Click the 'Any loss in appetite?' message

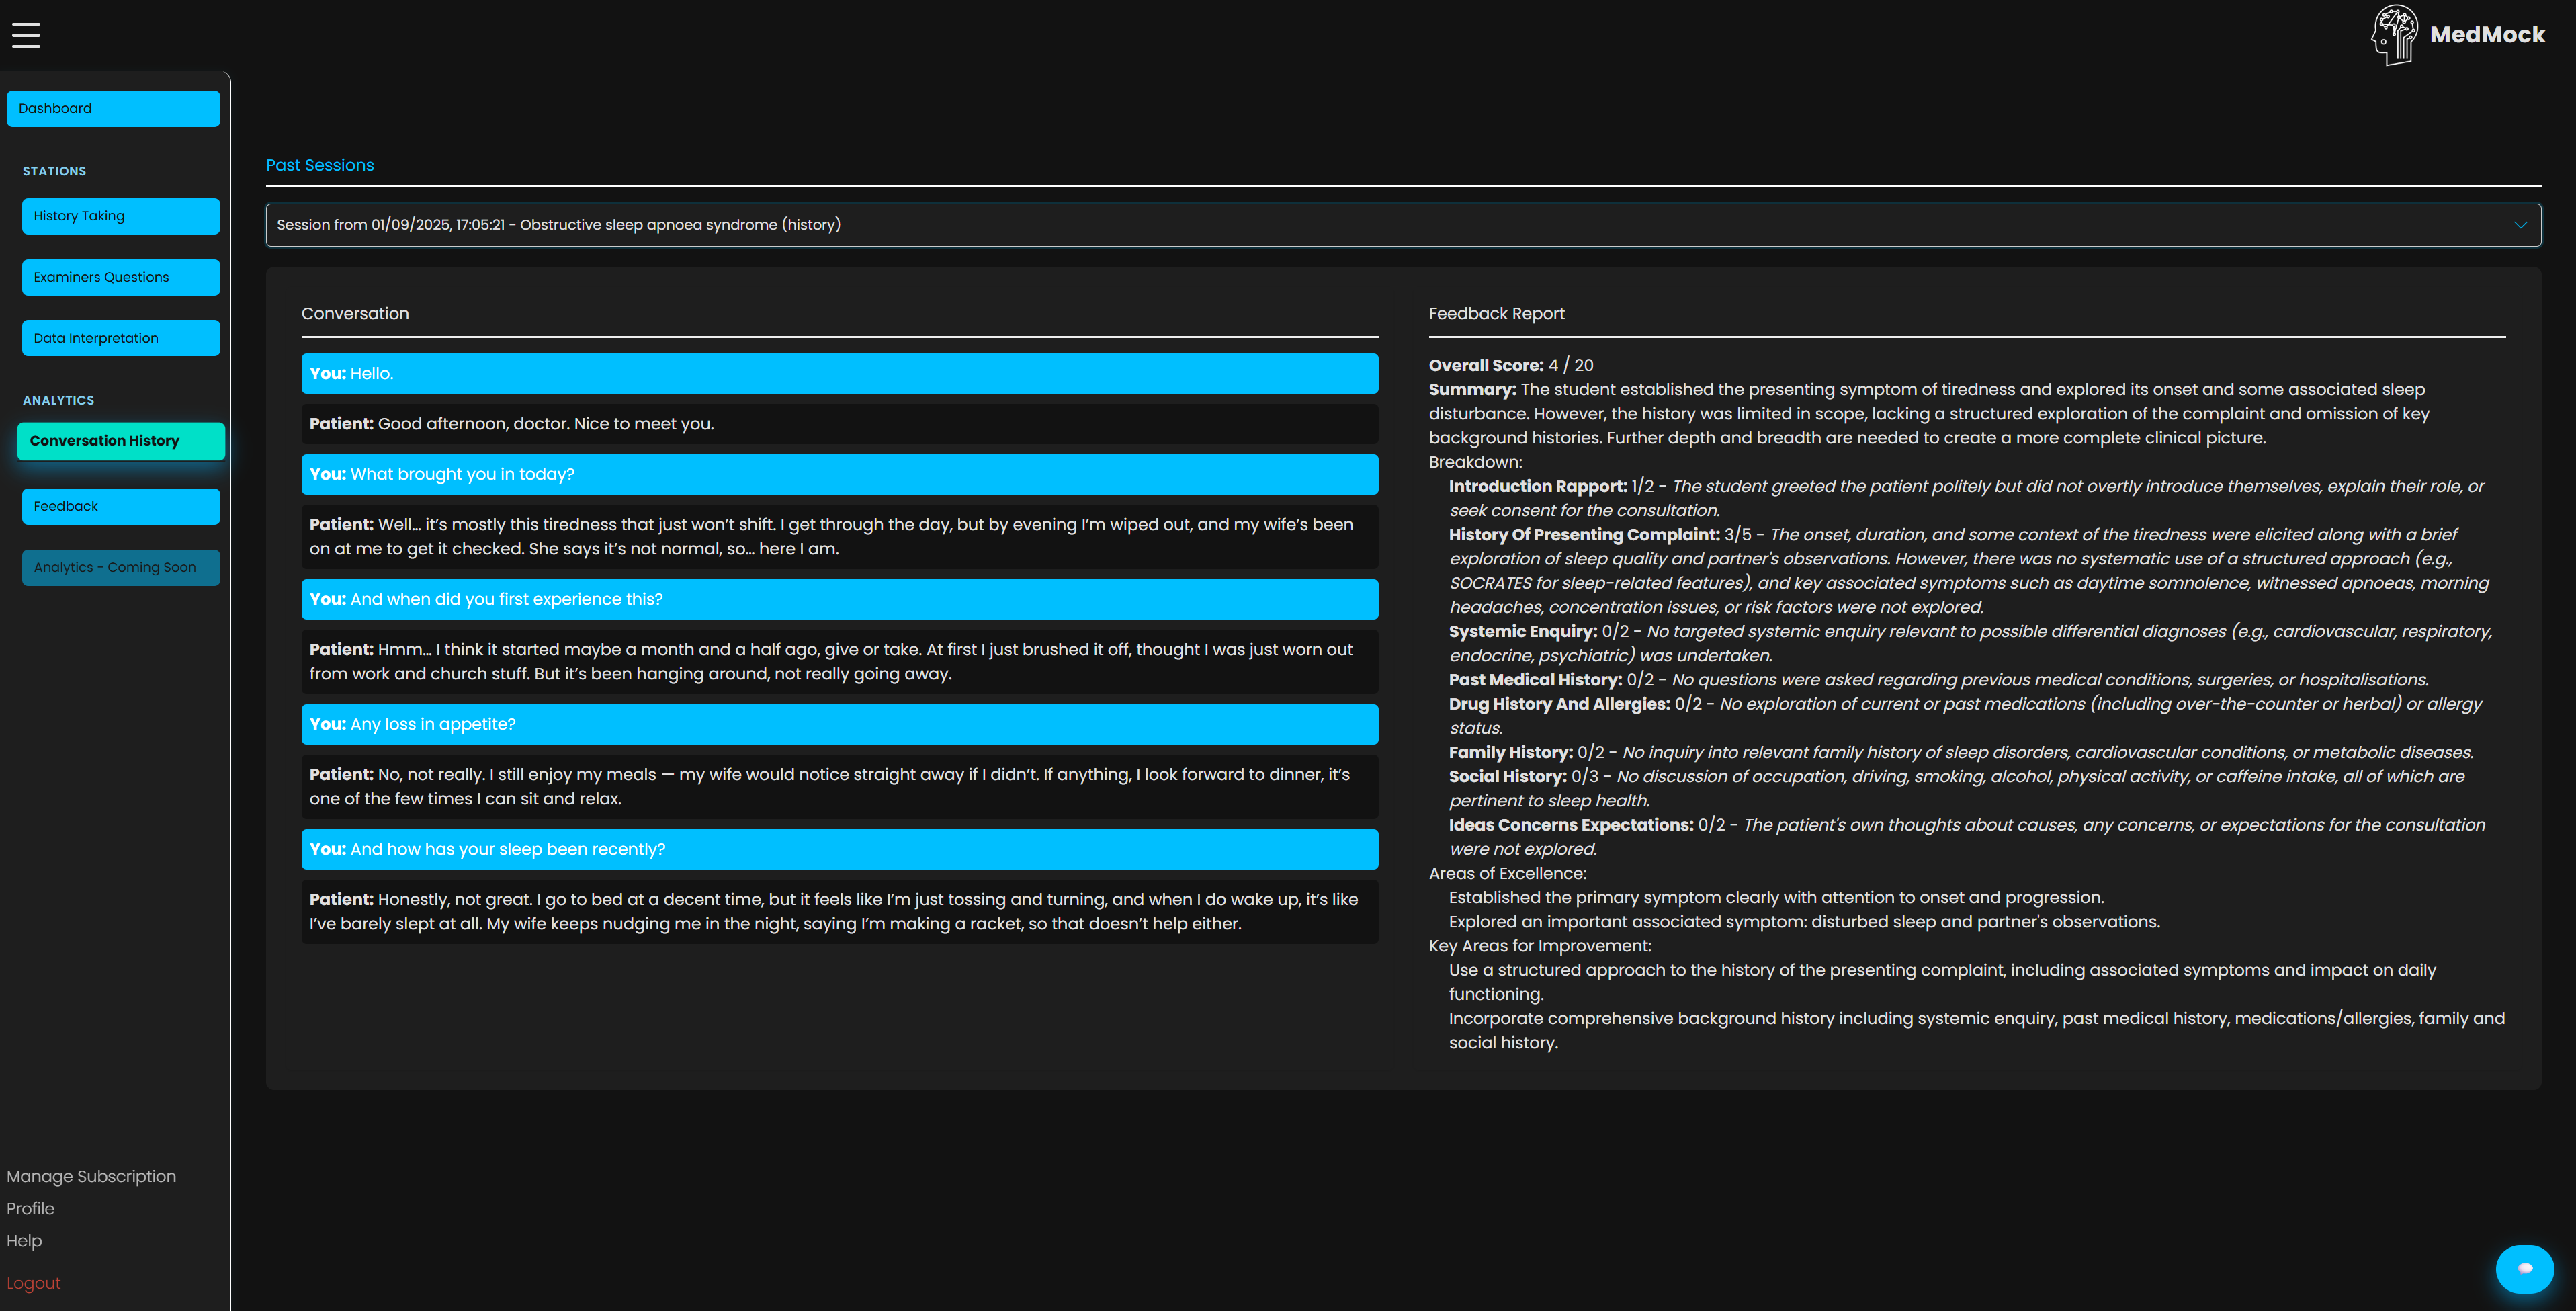[839, 724]
